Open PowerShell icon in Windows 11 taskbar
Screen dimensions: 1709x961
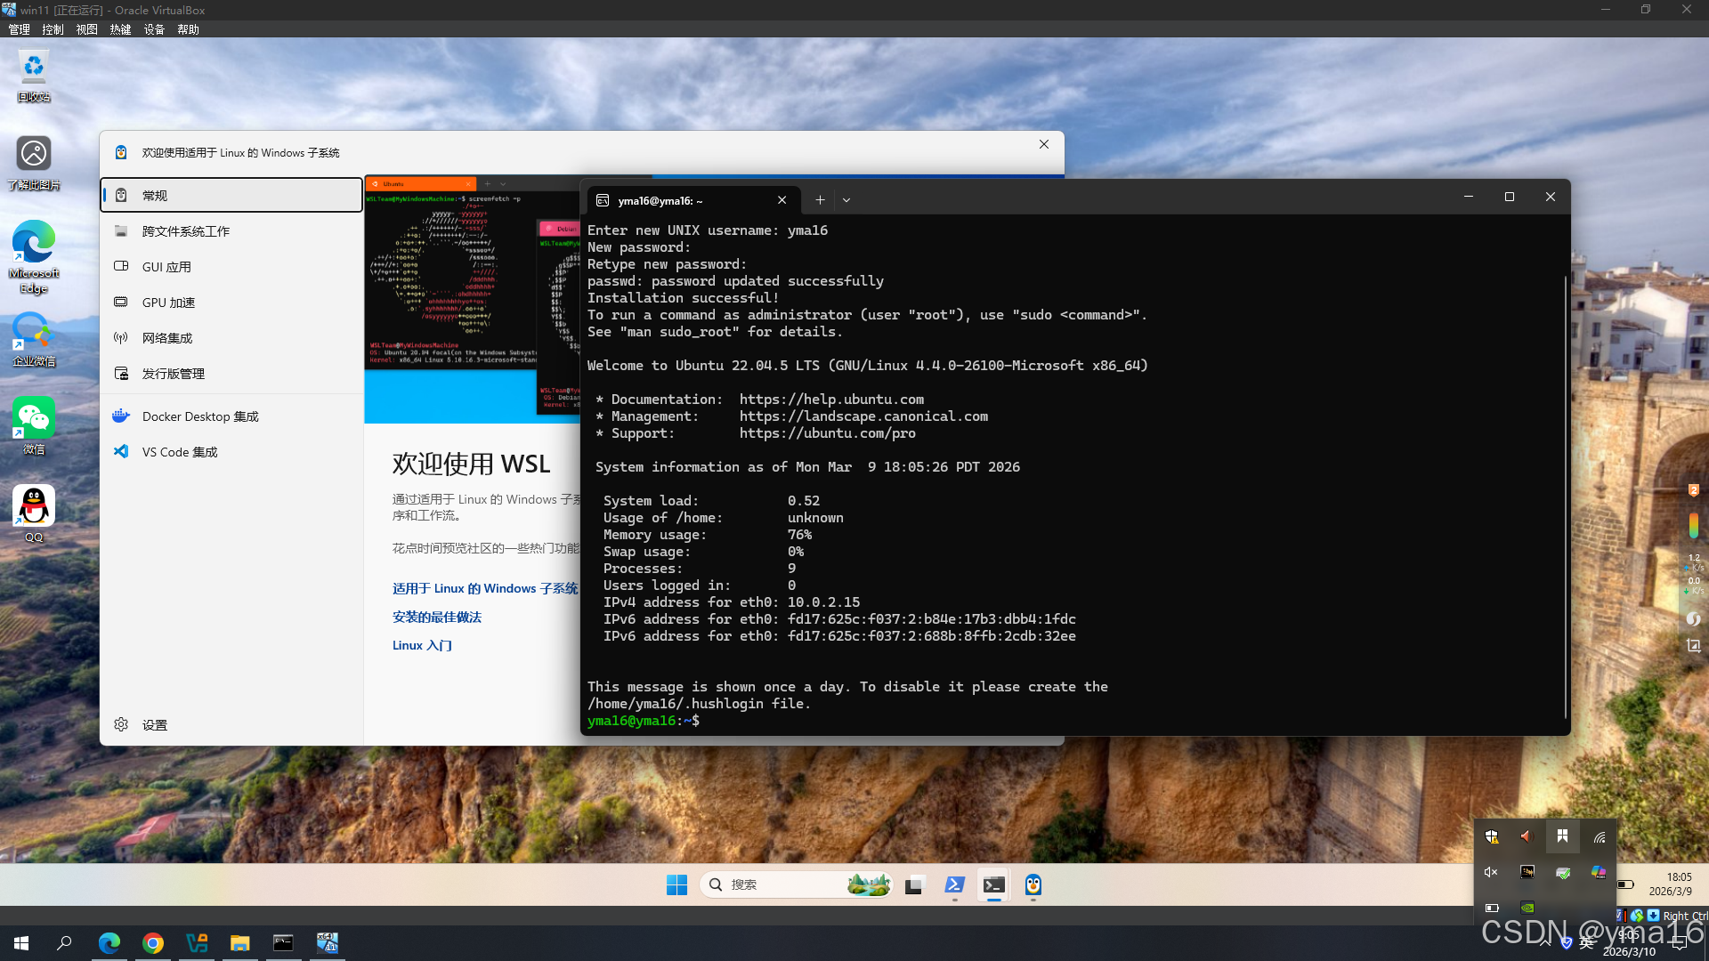coord(954,884)
